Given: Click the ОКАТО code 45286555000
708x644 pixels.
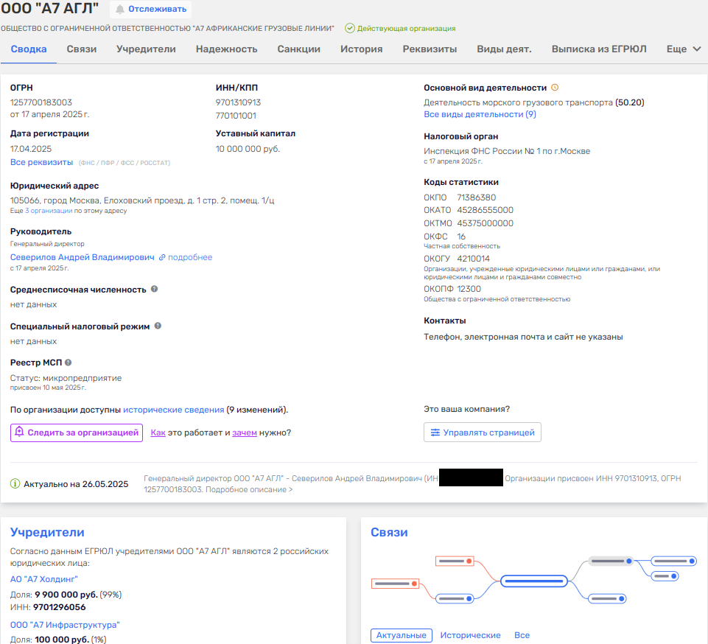Looking at the screenshot, I should coord(485,210).
